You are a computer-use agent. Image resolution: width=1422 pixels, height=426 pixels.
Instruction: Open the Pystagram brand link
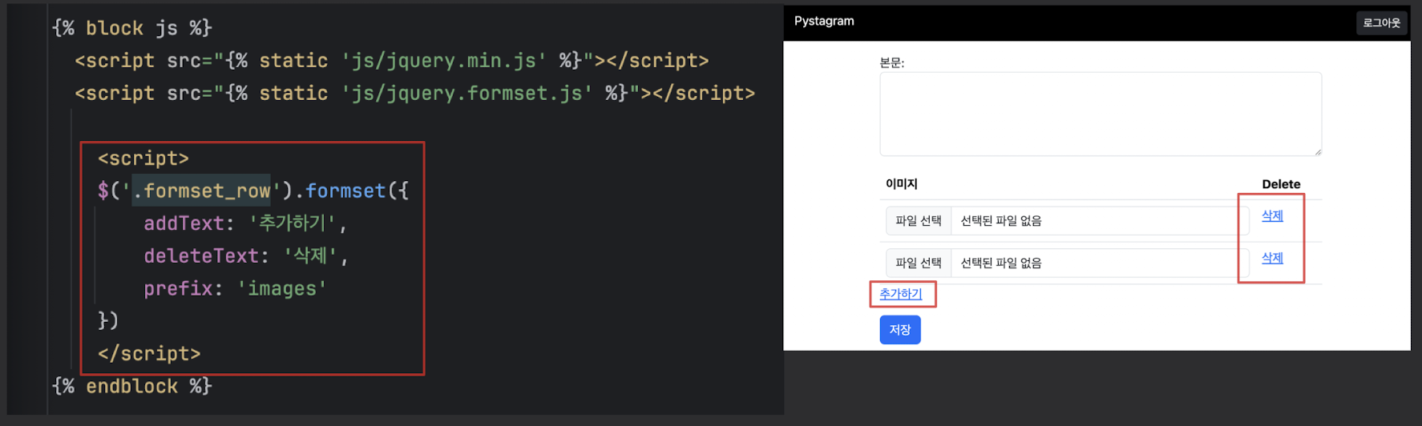[824, 22]
